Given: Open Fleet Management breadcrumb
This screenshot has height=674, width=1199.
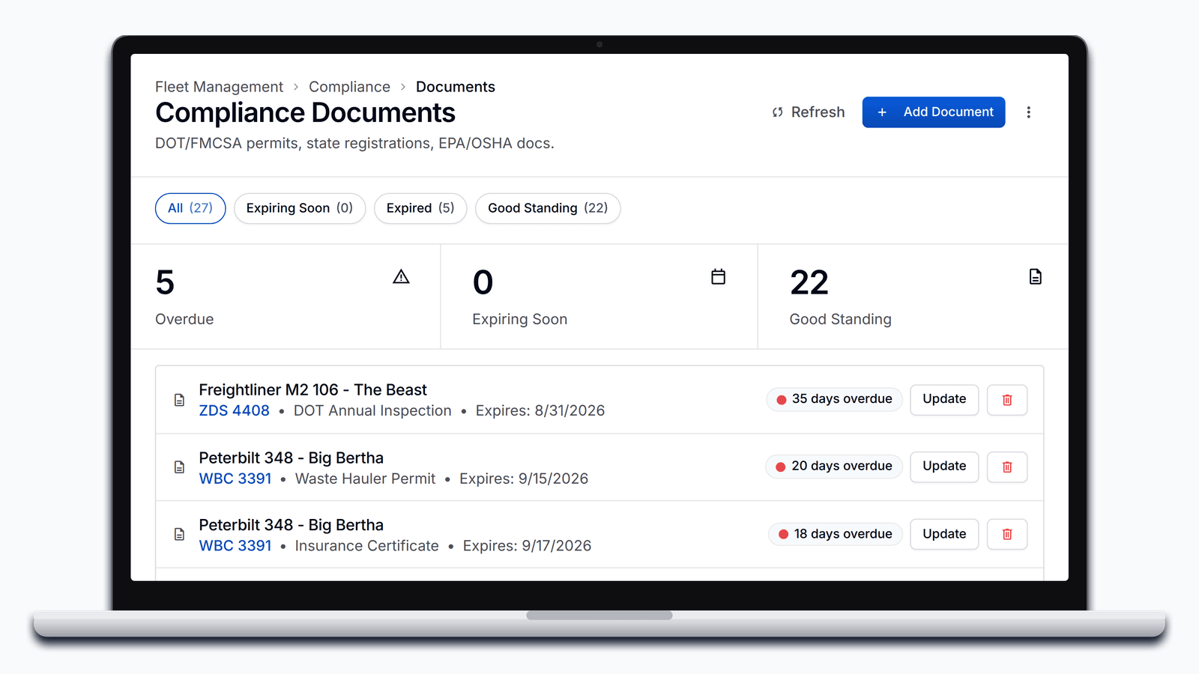Looking at the screenshot, I should click(219, 87).
